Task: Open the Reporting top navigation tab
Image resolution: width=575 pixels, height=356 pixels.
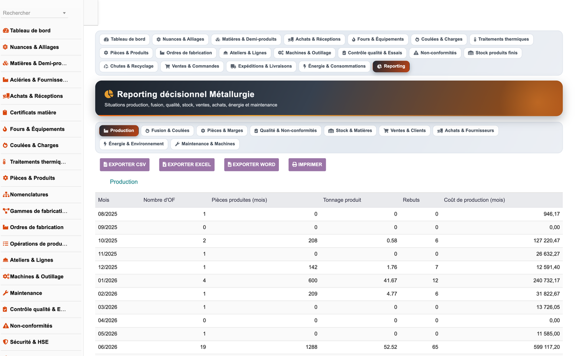Action: 391,66
